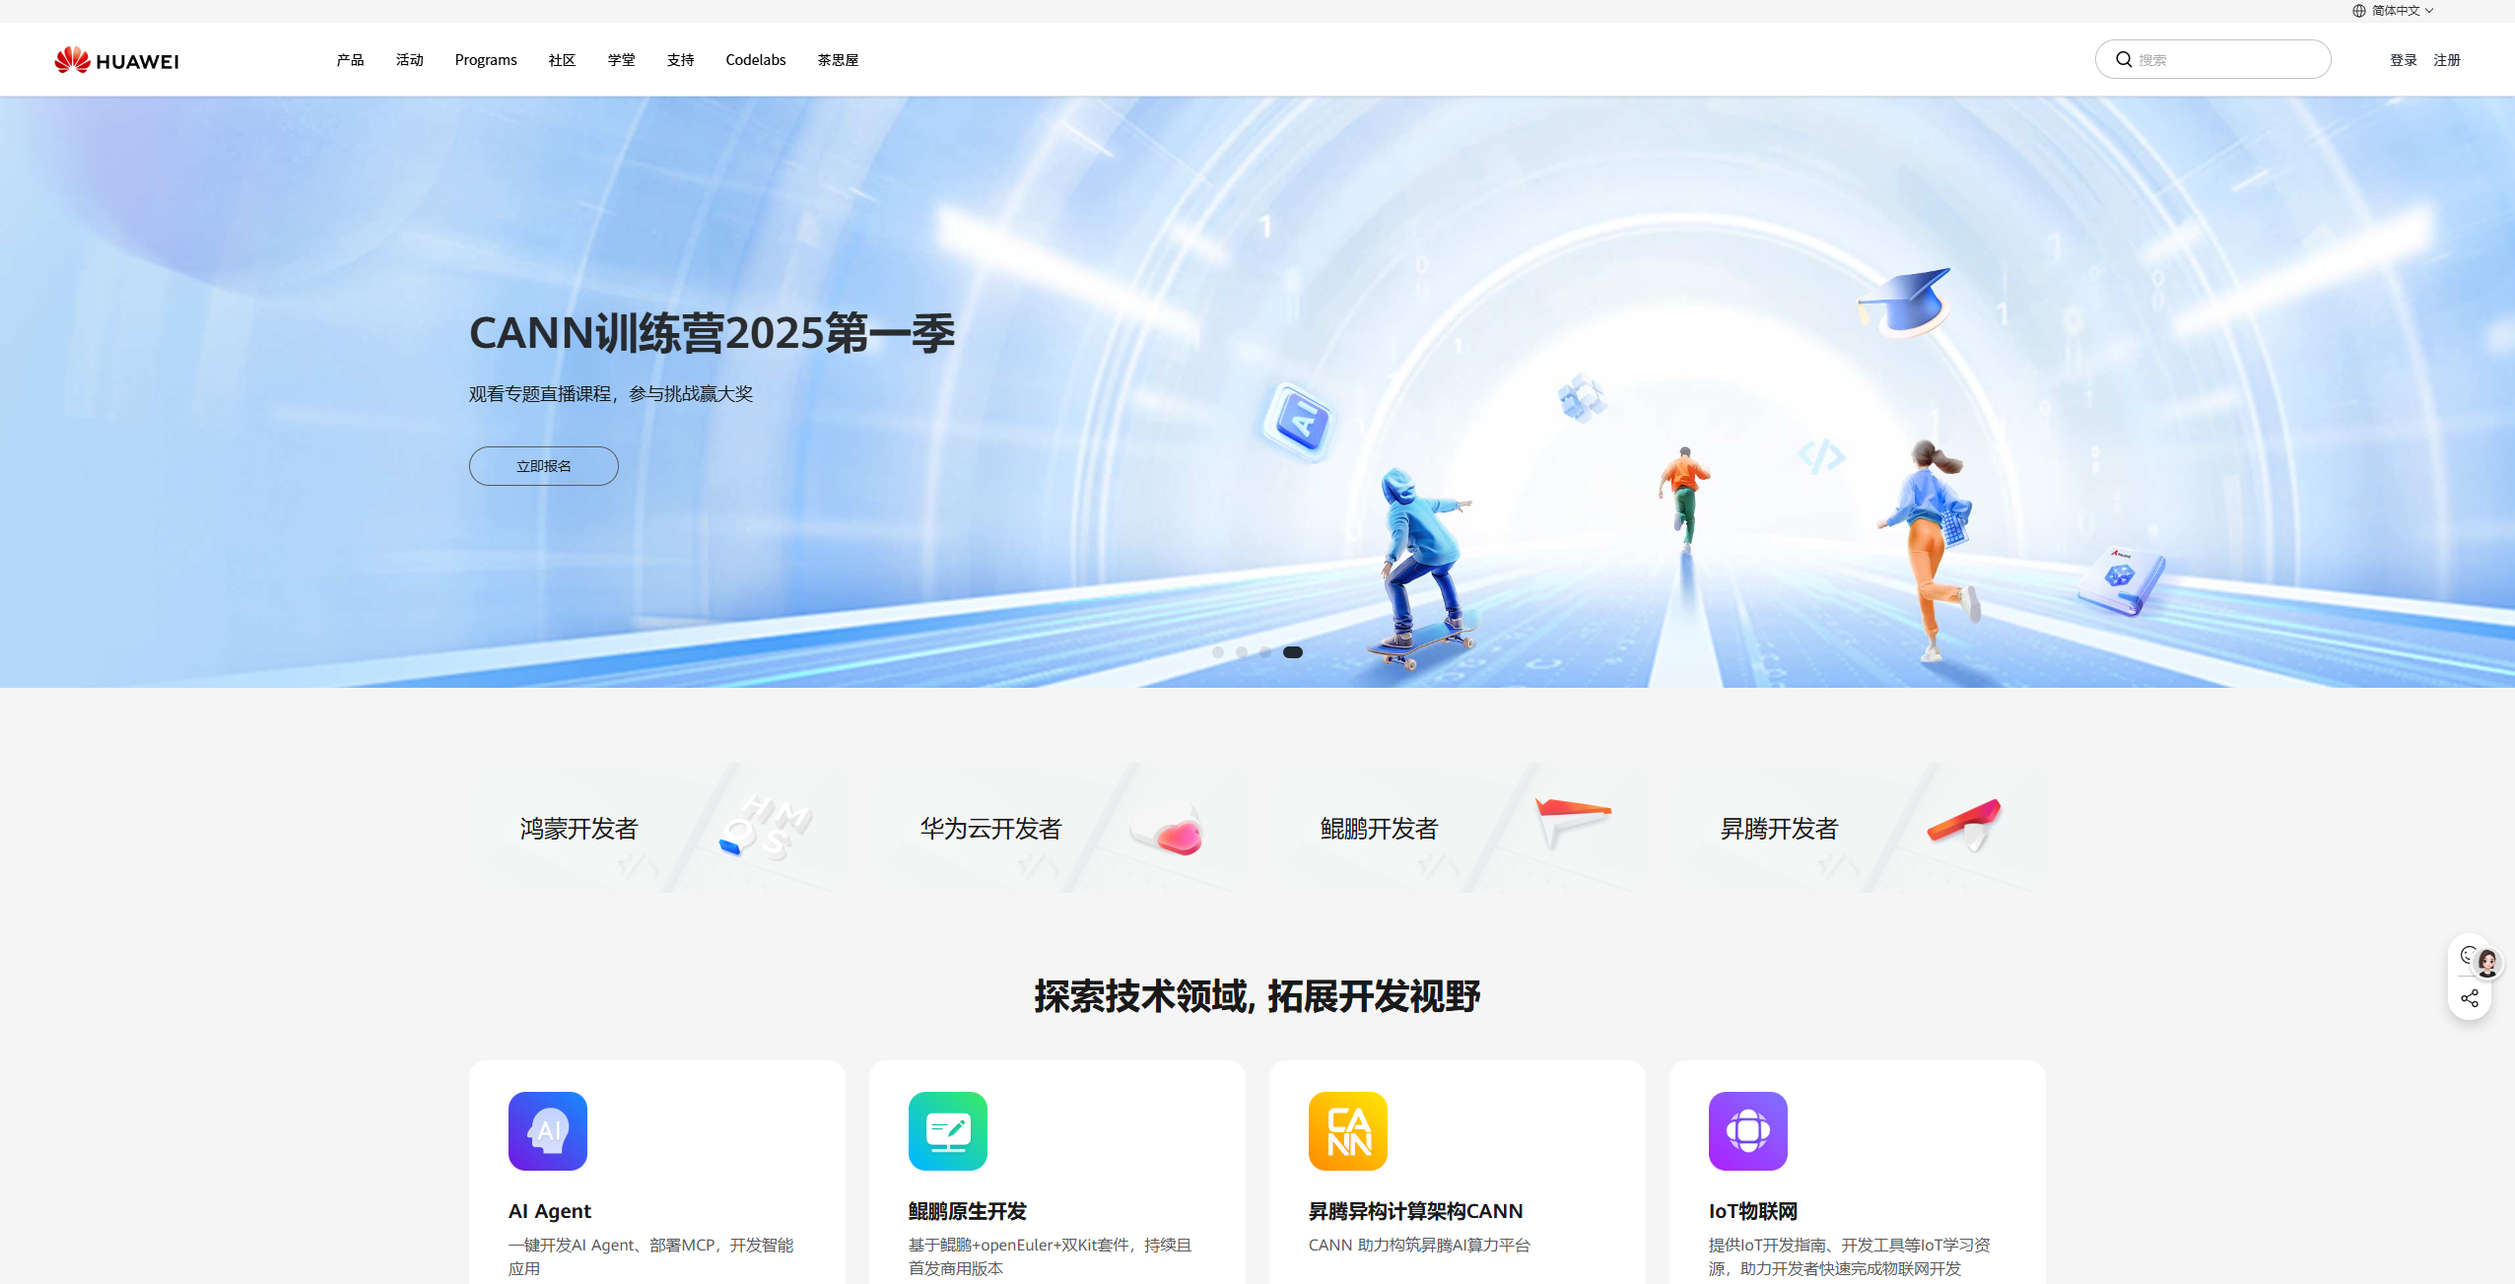Screen dimensions: 2515x1284
Task: Open the 茶思屋 menu
Action: [838, 60]
